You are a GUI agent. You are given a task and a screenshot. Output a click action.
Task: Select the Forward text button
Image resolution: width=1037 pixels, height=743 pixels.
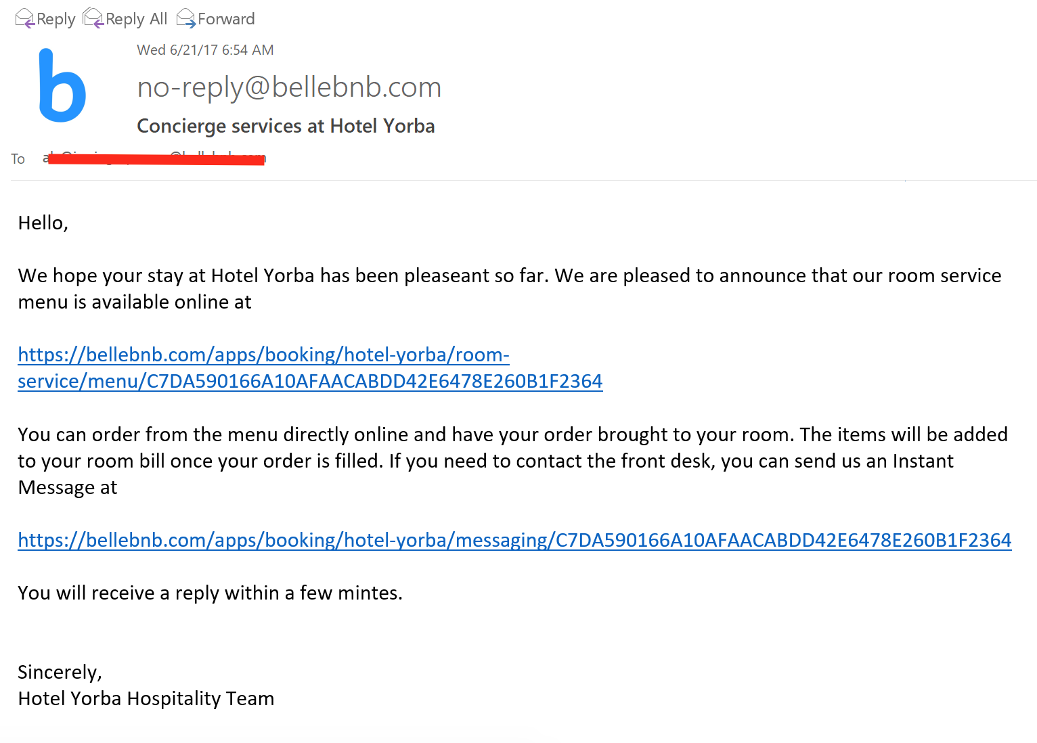tap(226, 19)
